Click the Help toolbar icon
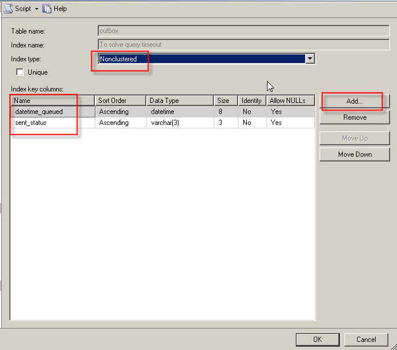 pos(47,9)
